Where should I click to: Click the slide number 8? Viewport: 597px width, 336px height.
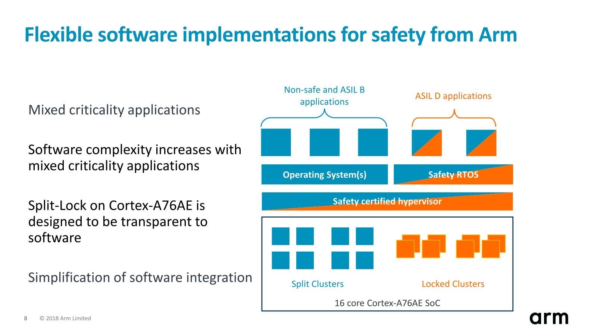tap(26, 318)
